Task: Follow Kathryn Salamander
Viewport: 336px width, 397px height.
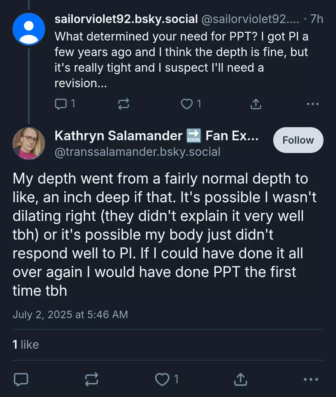Action: 298,140
